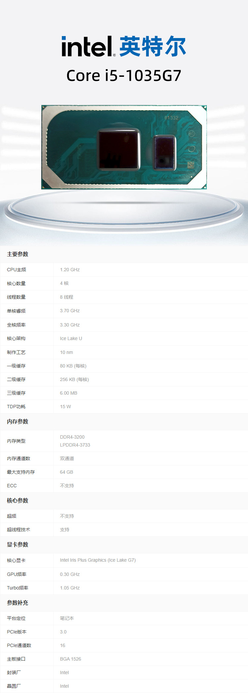The height and width of the screenshot is (693, 248).
Task: Click the 4 核 value
Action: [x=64, y=283]
